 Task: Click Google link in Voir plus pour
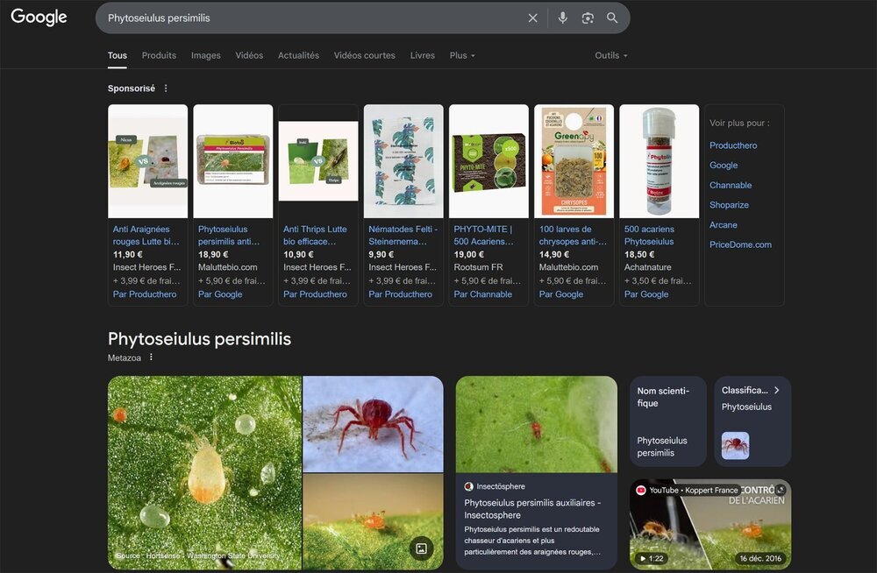pyautogui.click(x=724, y=166)
